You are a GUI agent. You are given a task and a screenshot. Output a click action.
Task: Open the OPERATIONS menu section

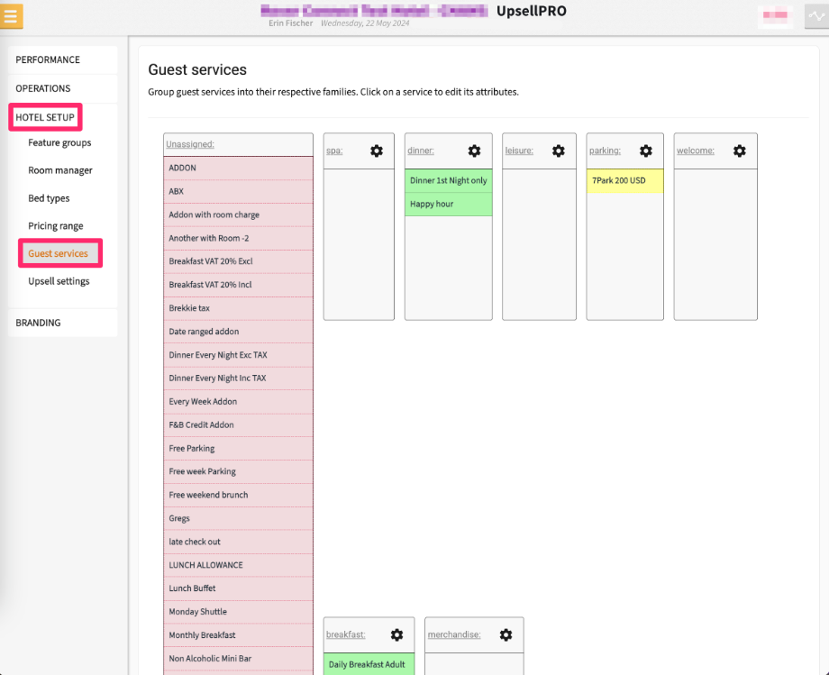pyautogui.click(x=63, y=88)
